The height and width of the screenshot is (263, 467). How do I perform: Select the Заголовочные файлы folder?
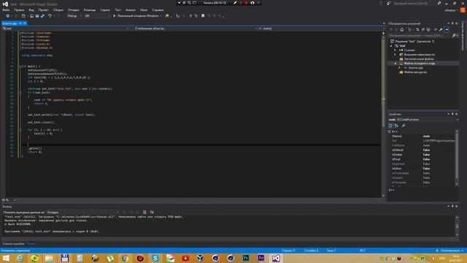tap(419, 59)
